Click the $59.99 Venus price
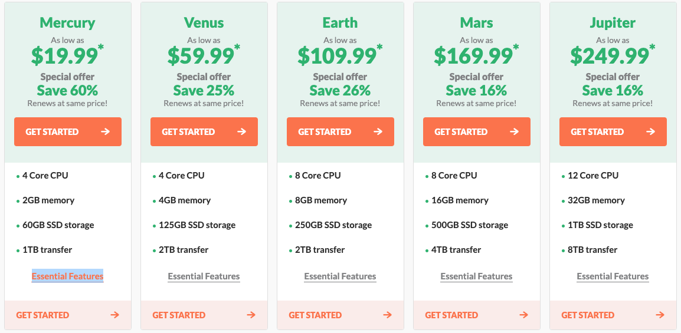Screen dimensions: 681x333 pyautogui.click(x=200, y=55)
